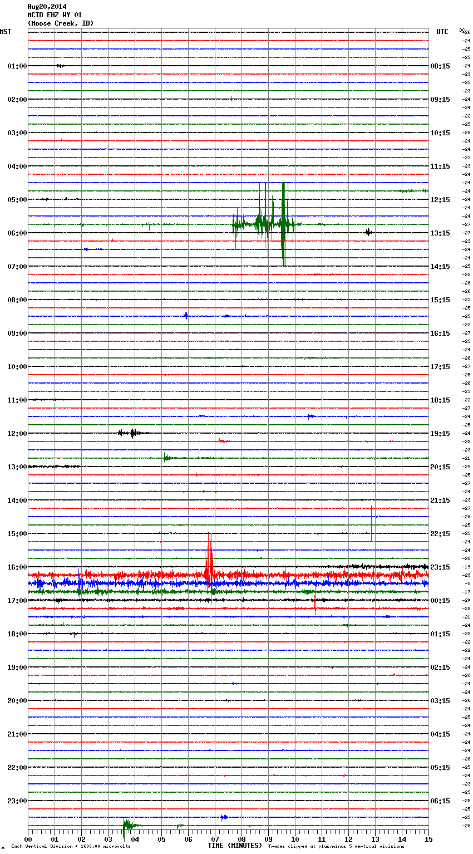Click the 23:00 MST time label
Screen dimensions: 473x854
pyautogui.click(x=17, y=801)
